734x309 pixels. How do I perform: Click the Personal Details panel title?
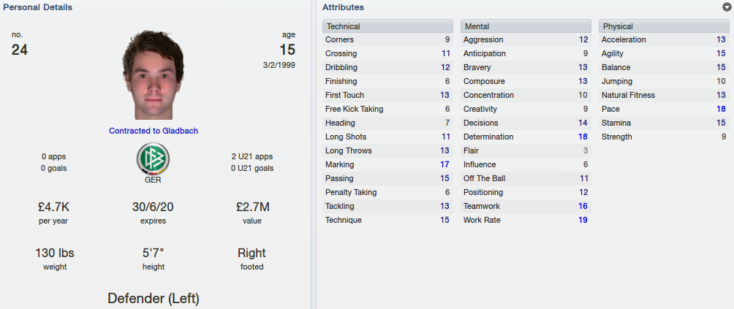coord(37,7)
